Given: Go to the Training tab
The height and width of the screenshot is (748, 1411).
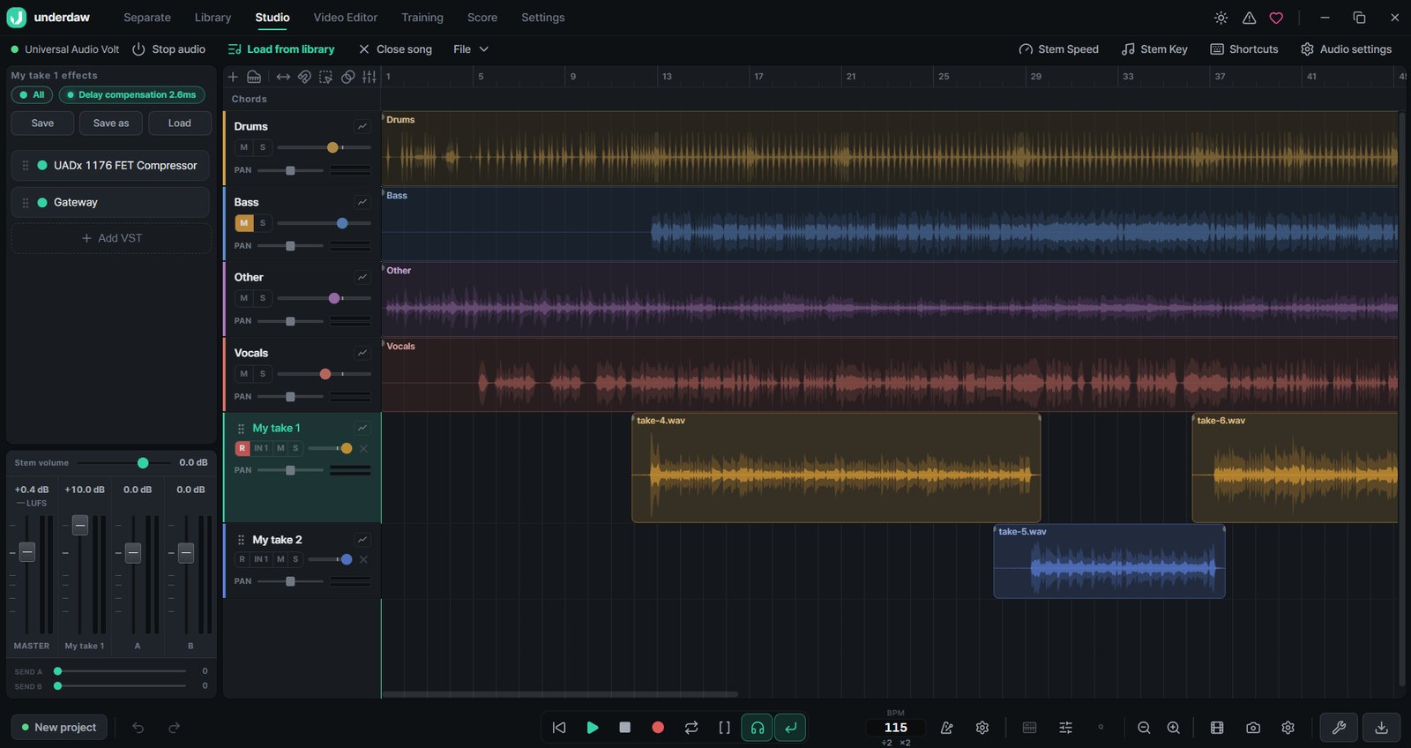Looking at the screenshot, I should [x=422, y=18].
